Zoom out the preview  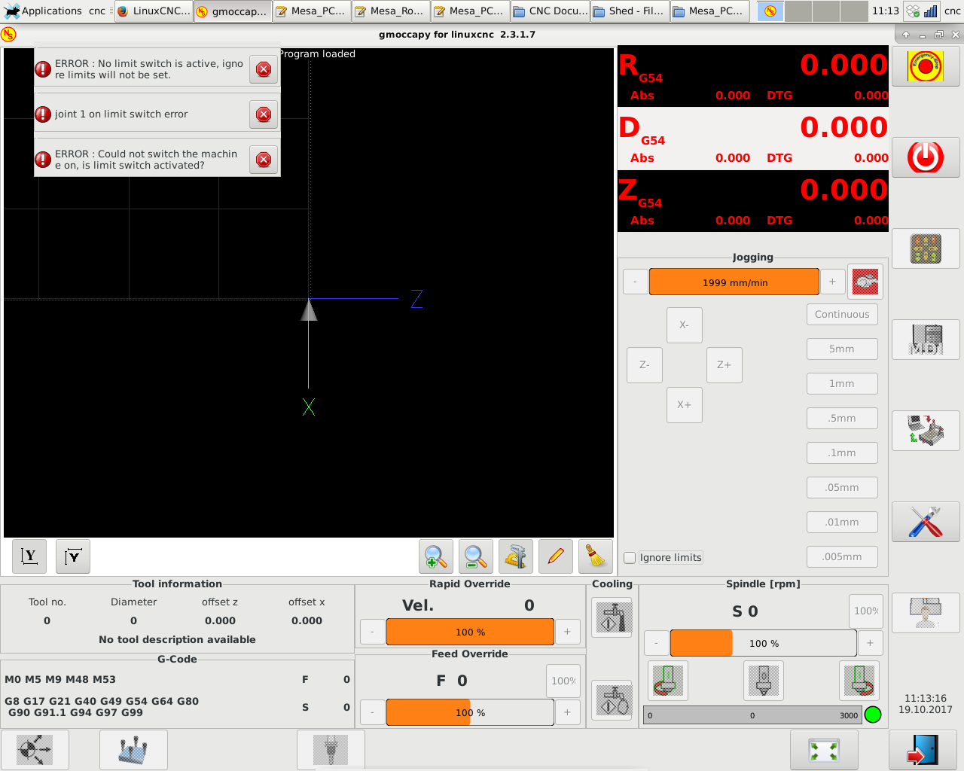(476, 557)
